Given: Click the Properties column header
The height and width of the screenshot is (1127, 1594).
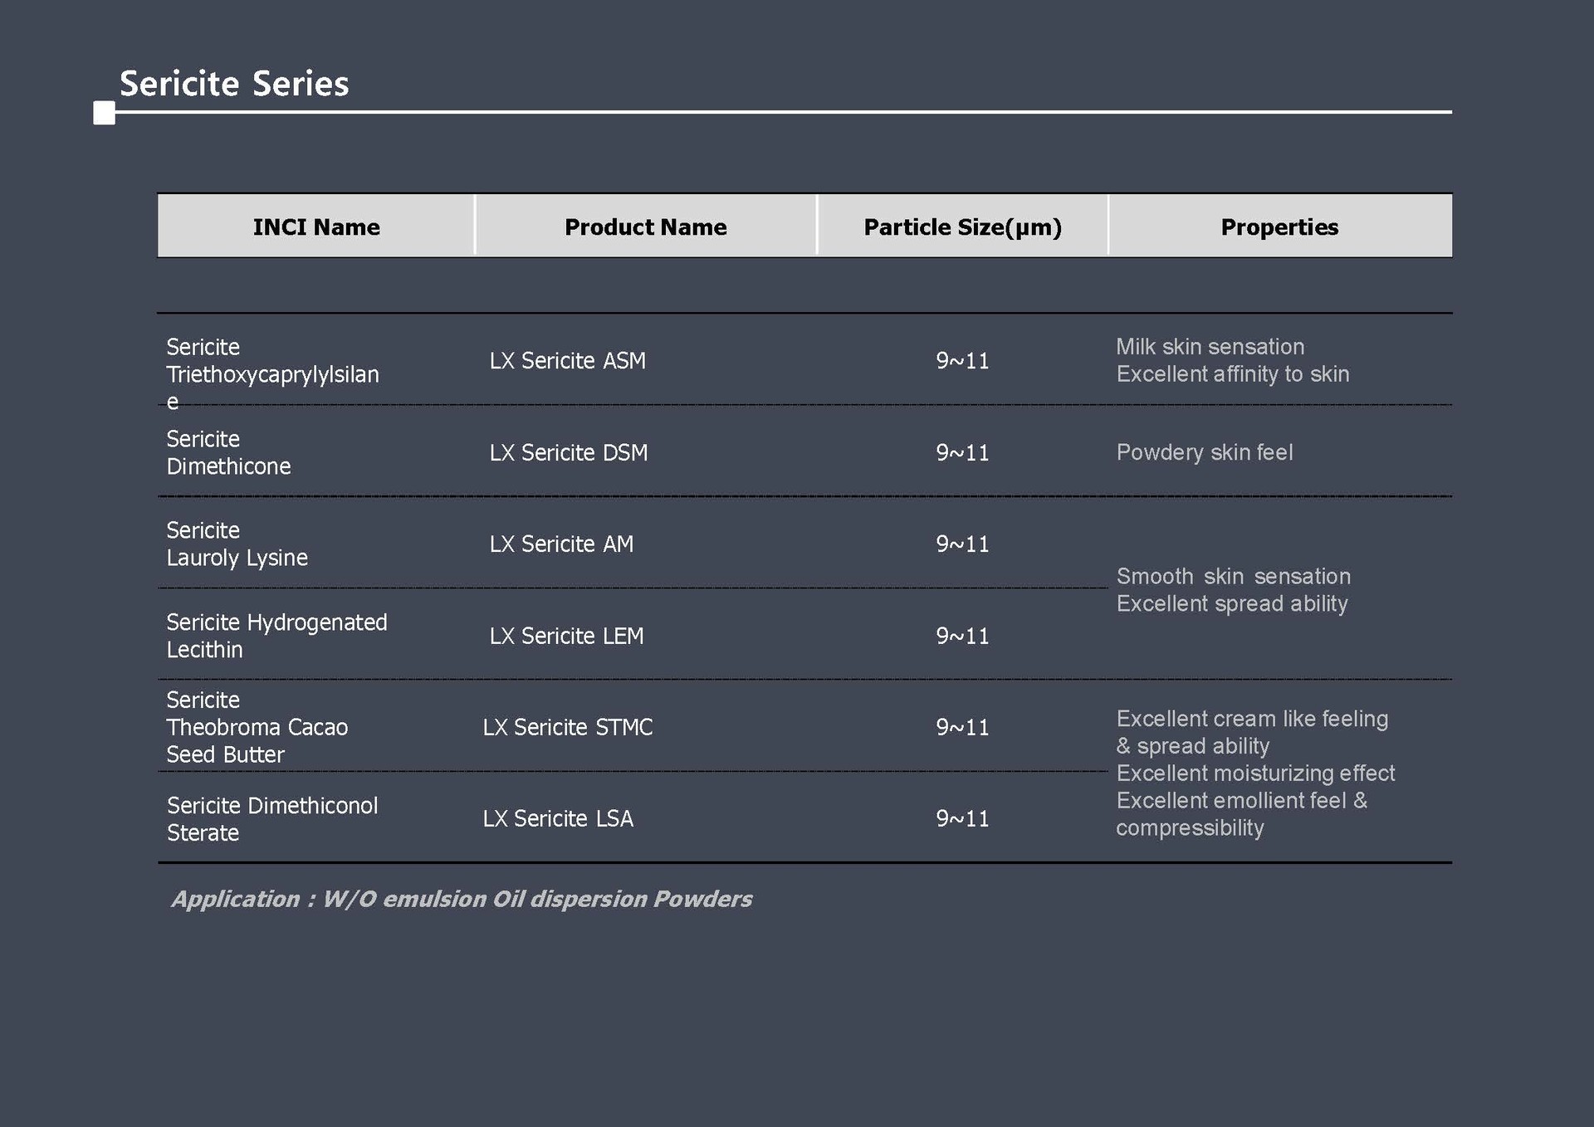Looking at the screenshot, I should [1279, 227].
